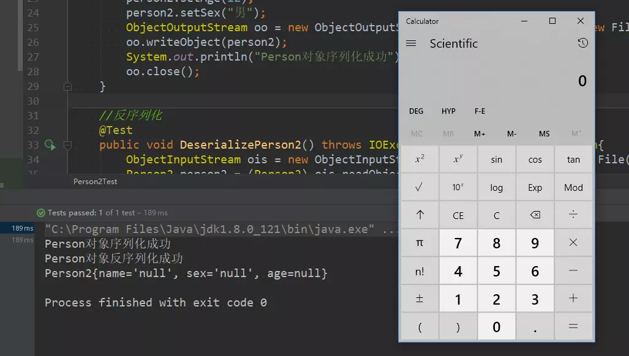Click the division operator button

click(x=573, y=215)
